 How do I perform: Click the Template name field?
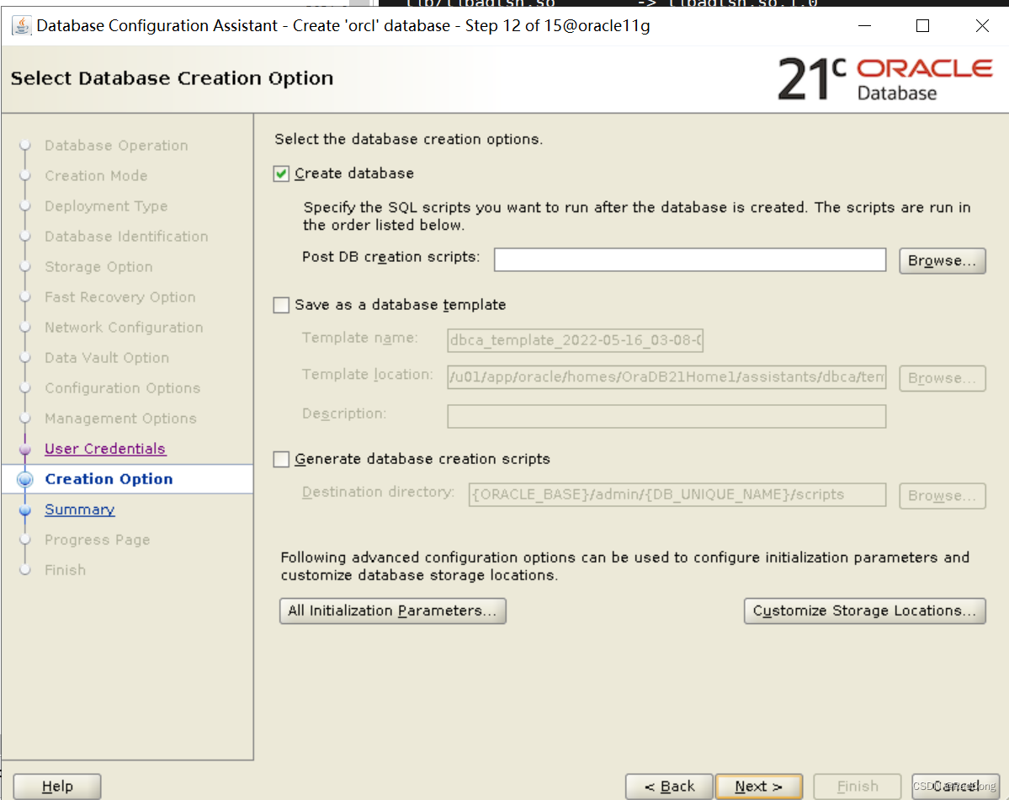(x=576, y=340)
